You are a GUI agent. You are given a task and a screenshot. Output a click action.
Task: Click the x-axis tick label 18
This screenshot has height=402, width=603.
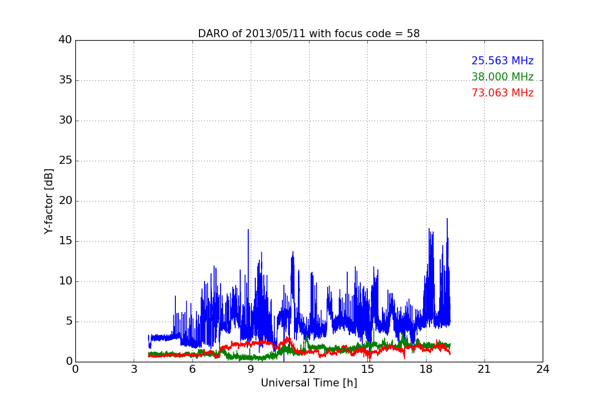[x=426, y=369]
